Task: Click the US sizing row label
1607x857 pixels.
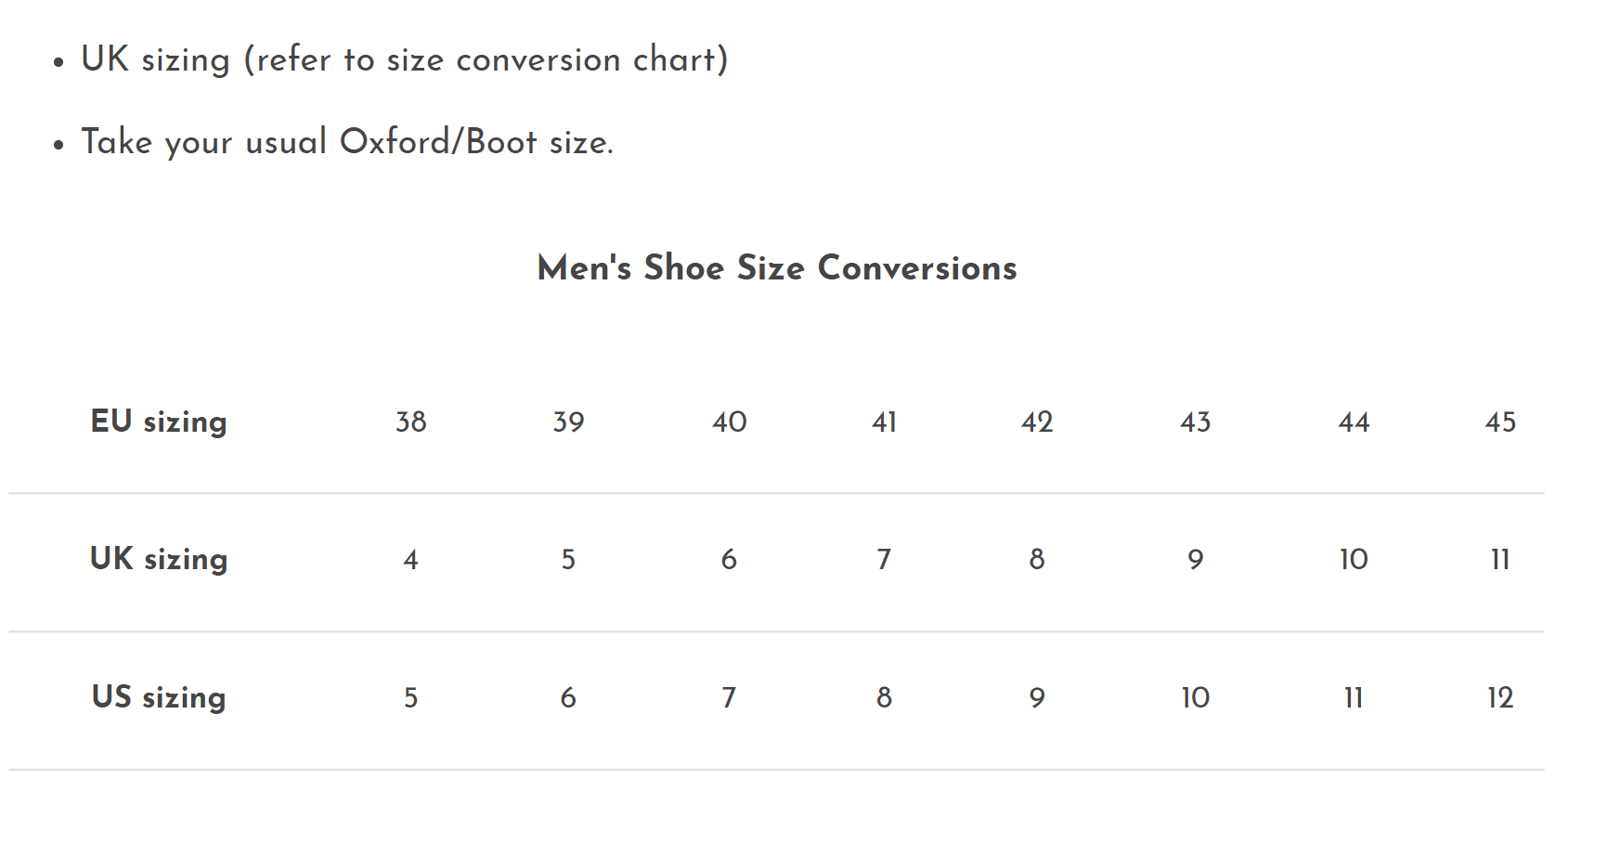Action: pos(159,697)
